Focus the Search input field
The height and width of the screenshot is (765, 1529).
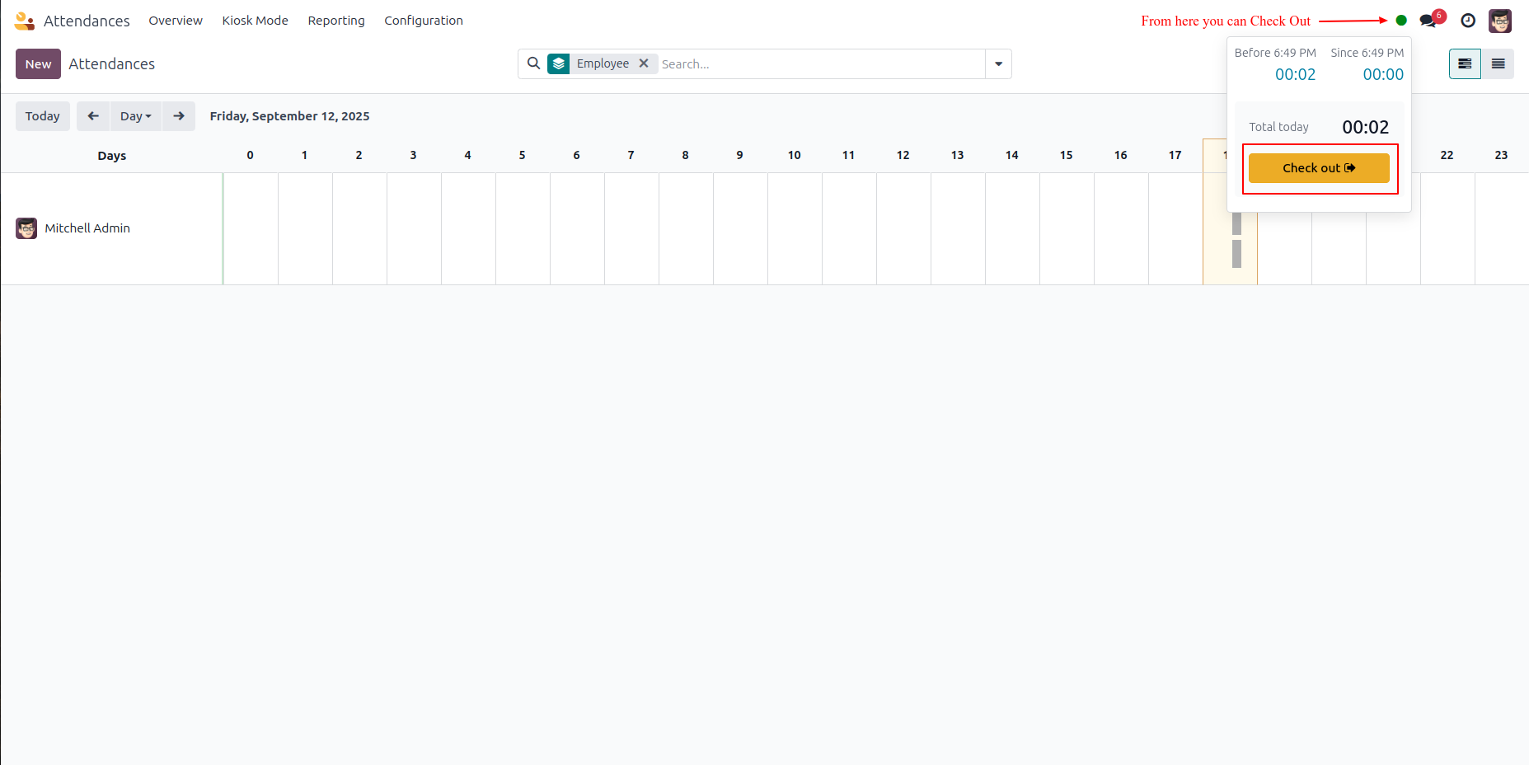[821, 64]
